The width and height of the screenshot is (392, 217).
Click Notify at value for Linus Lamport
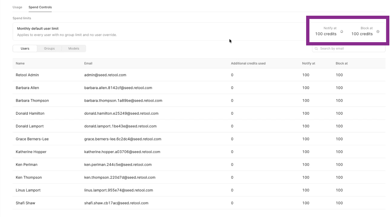point(306,190)
